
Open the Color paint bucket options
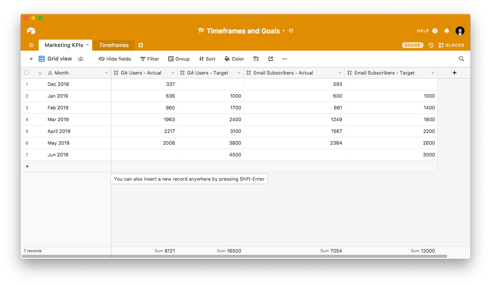pos(234,59)
